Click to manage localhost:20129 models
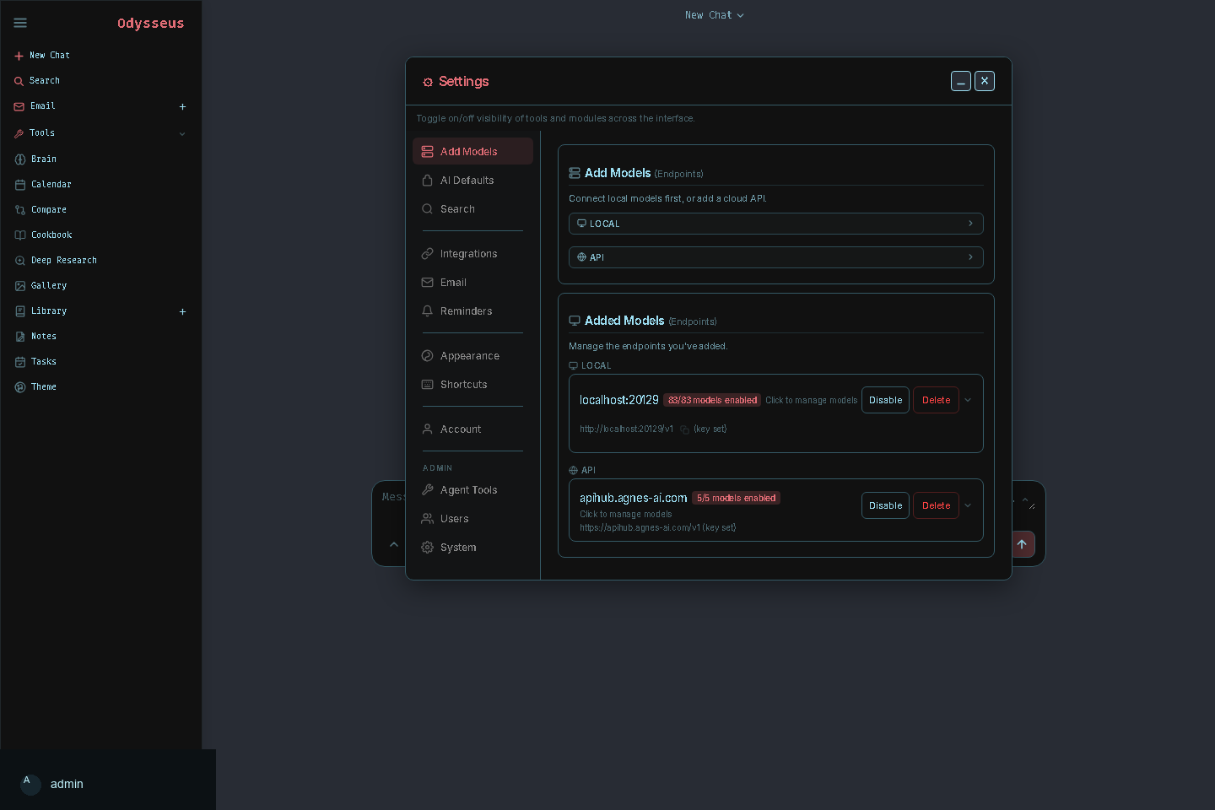 click(x=811, y=400)
